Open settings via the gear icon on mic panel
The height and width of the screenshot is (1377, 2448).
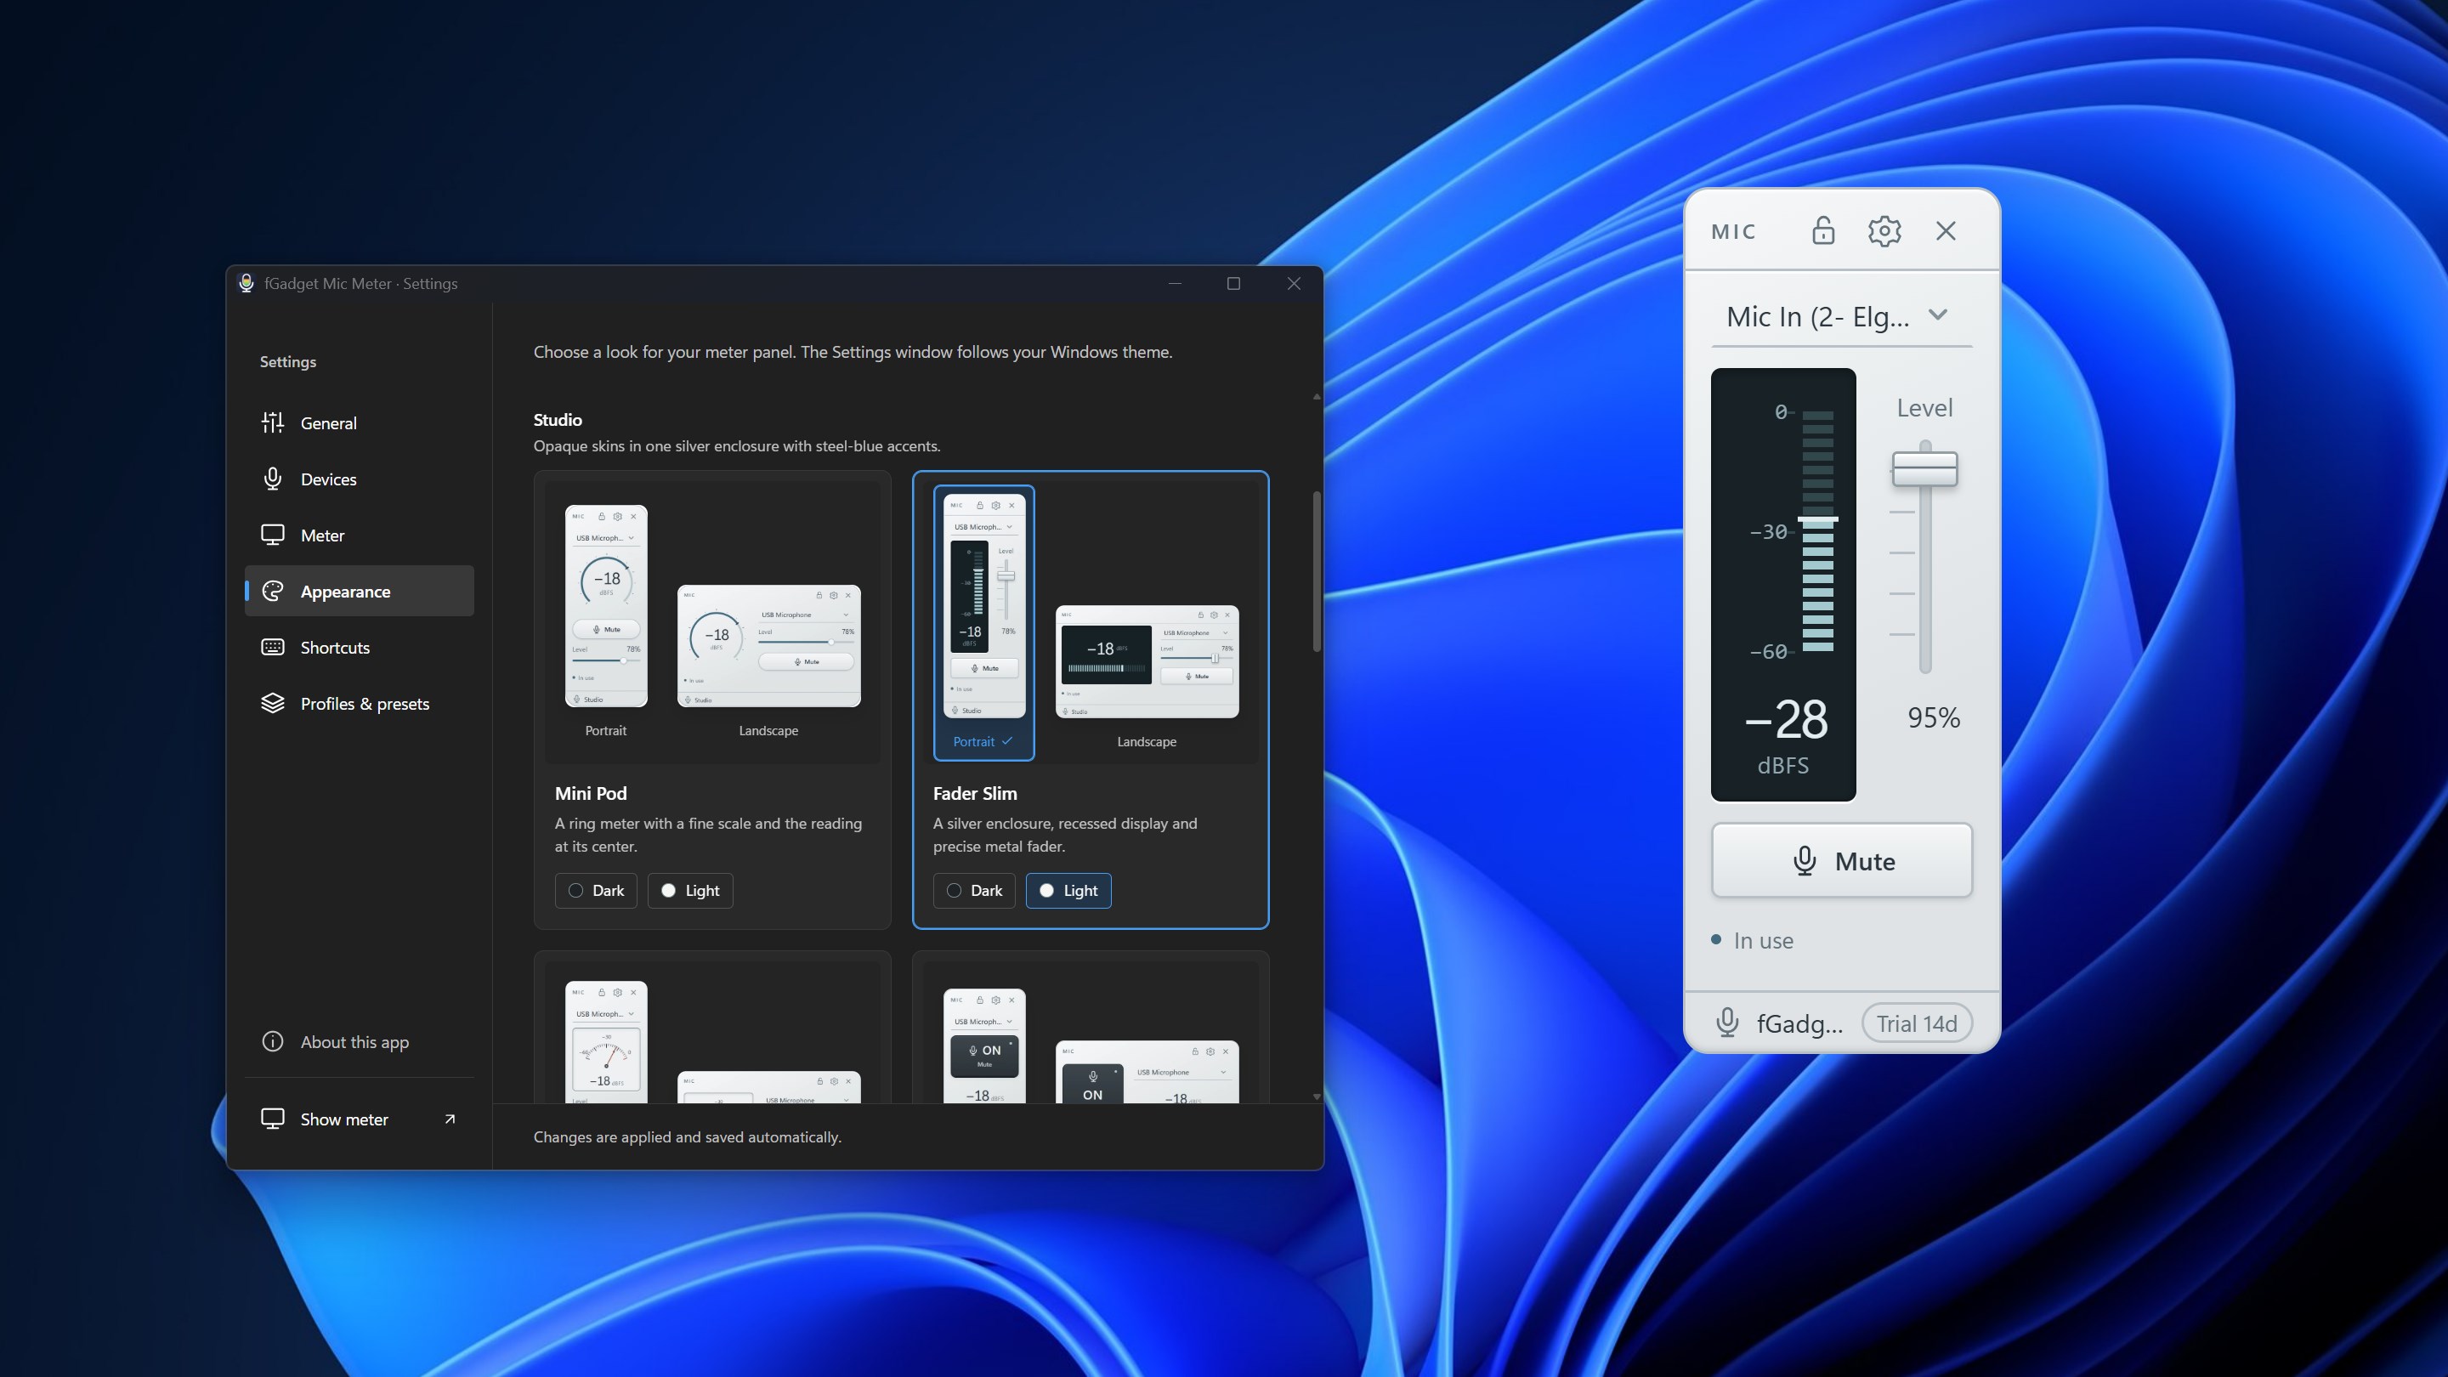(x=1884, y=231)
